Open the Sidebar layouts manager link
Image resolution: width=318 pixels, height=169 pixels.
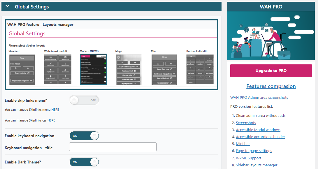click(256, 165)
